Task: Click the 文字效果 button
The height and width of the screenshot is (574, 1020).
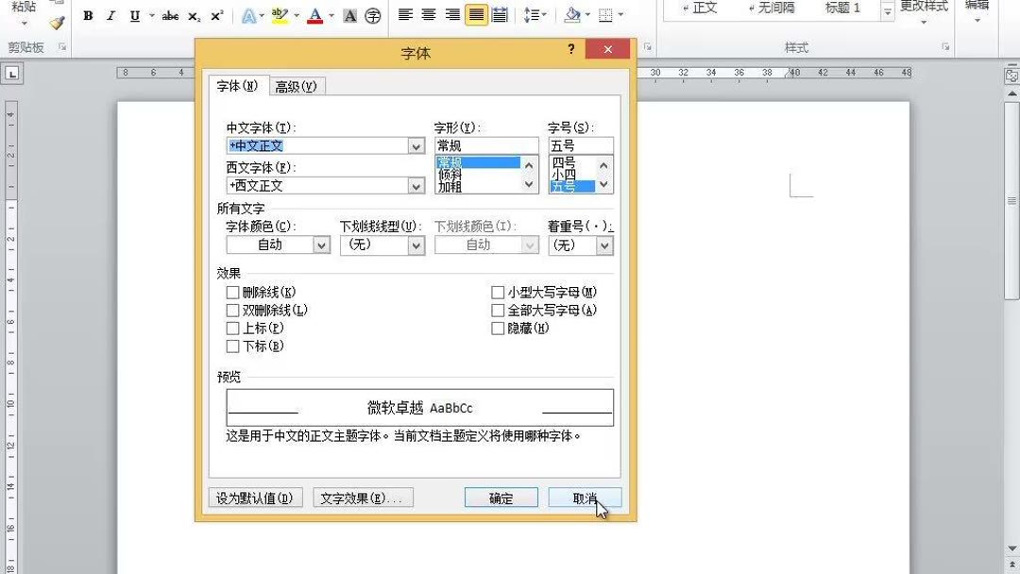Action: pyautogui.click(x=363, y=498)
